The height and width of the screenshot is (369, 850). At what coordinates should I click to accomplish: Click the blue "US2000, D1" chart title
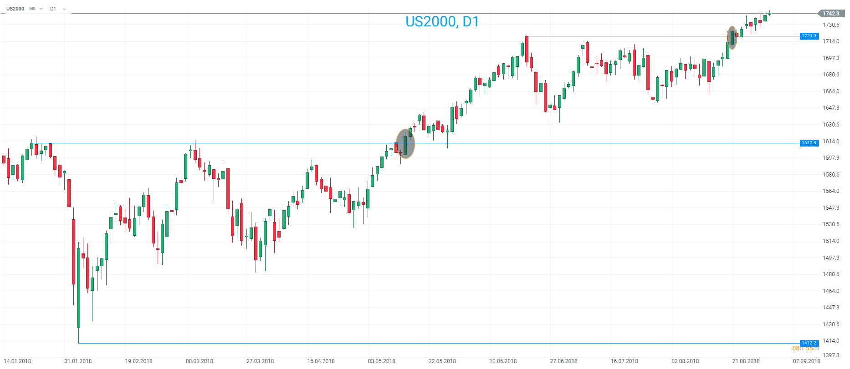point(442,21)
